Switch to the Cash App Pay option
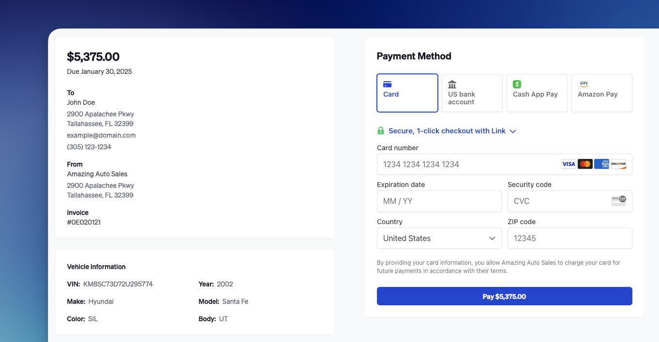659x342 pixels. tap(537, 93)
